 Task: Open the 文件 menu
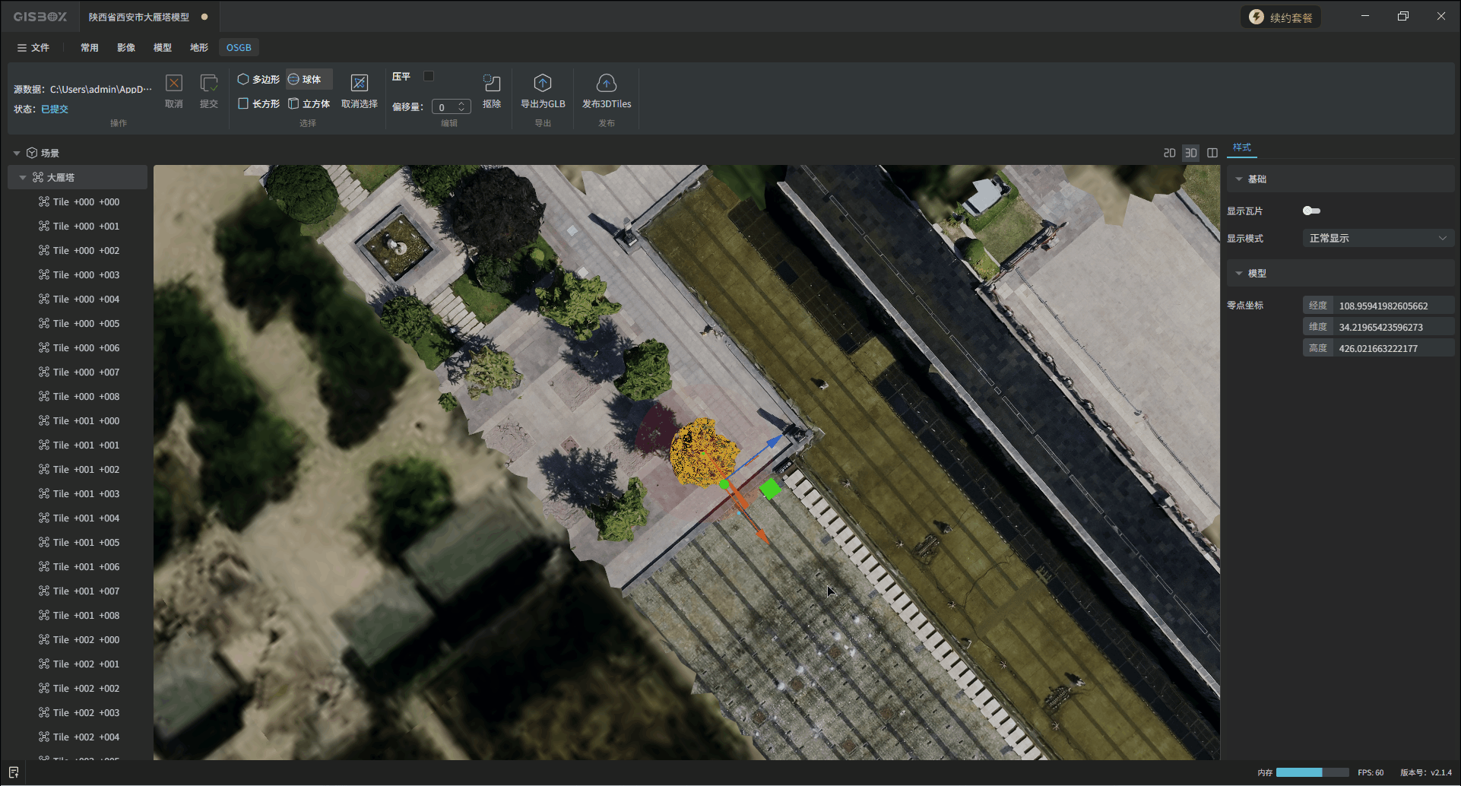pyautogui.click(x=33, y=47)
